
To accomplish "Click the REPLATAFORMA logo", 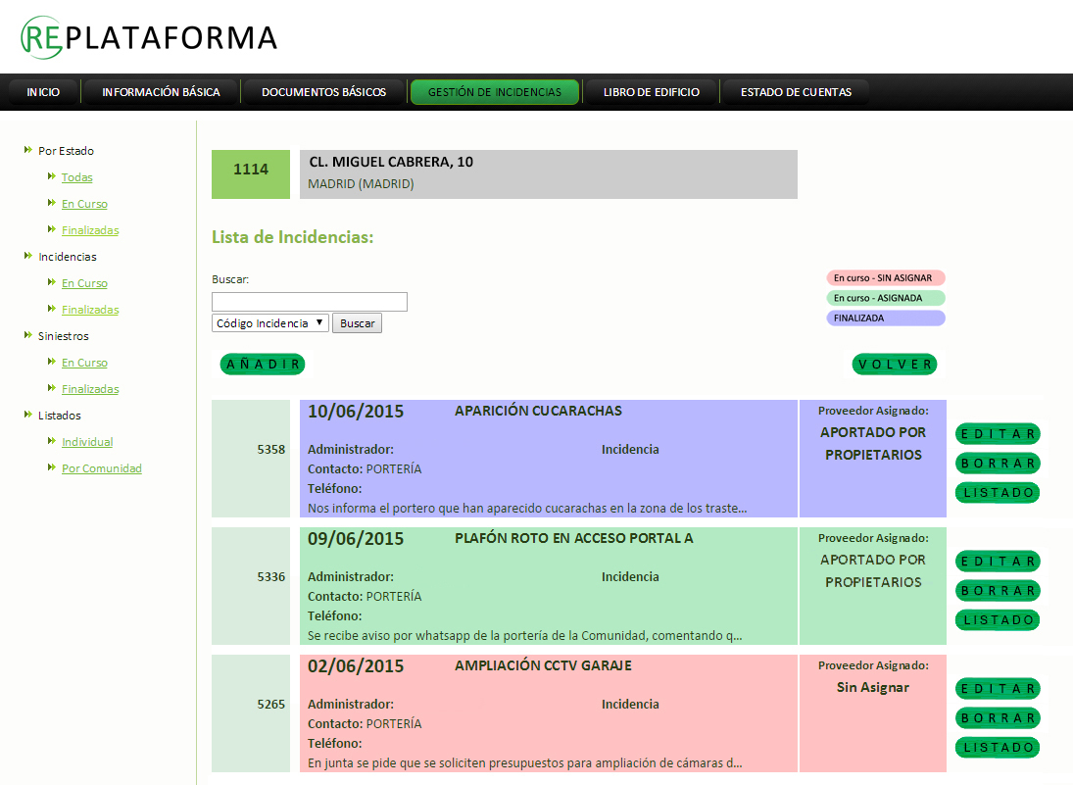I will (149, 37).
